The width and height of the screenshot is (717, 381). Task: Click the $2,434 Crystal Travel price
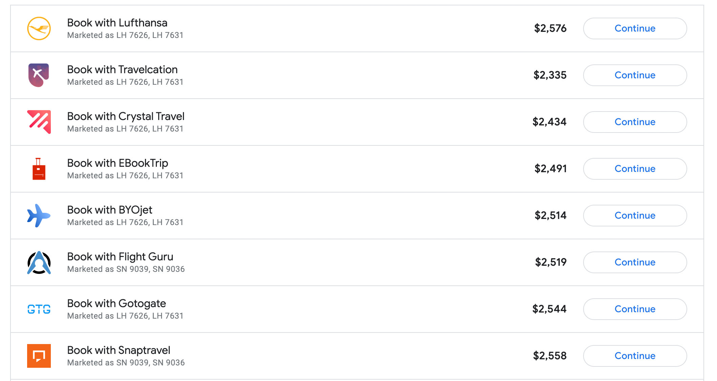[549, 122]
